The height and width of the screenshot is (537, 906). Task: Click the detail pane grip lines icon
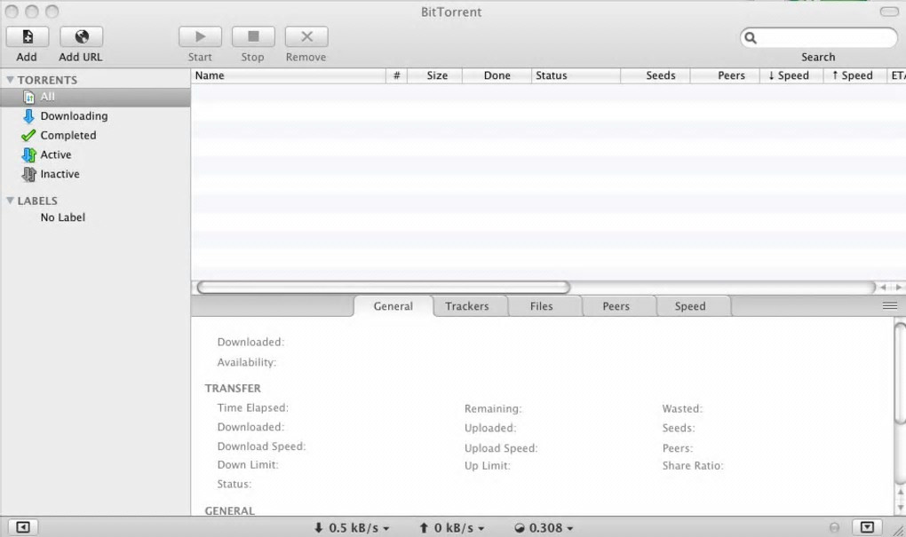[x=890, y=306]
